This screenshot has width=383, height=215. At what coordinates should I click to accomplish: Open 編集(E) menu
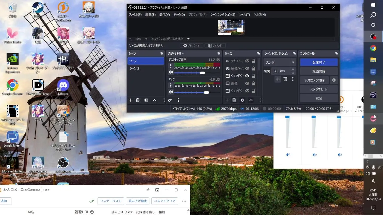click(x=151, y=15)
